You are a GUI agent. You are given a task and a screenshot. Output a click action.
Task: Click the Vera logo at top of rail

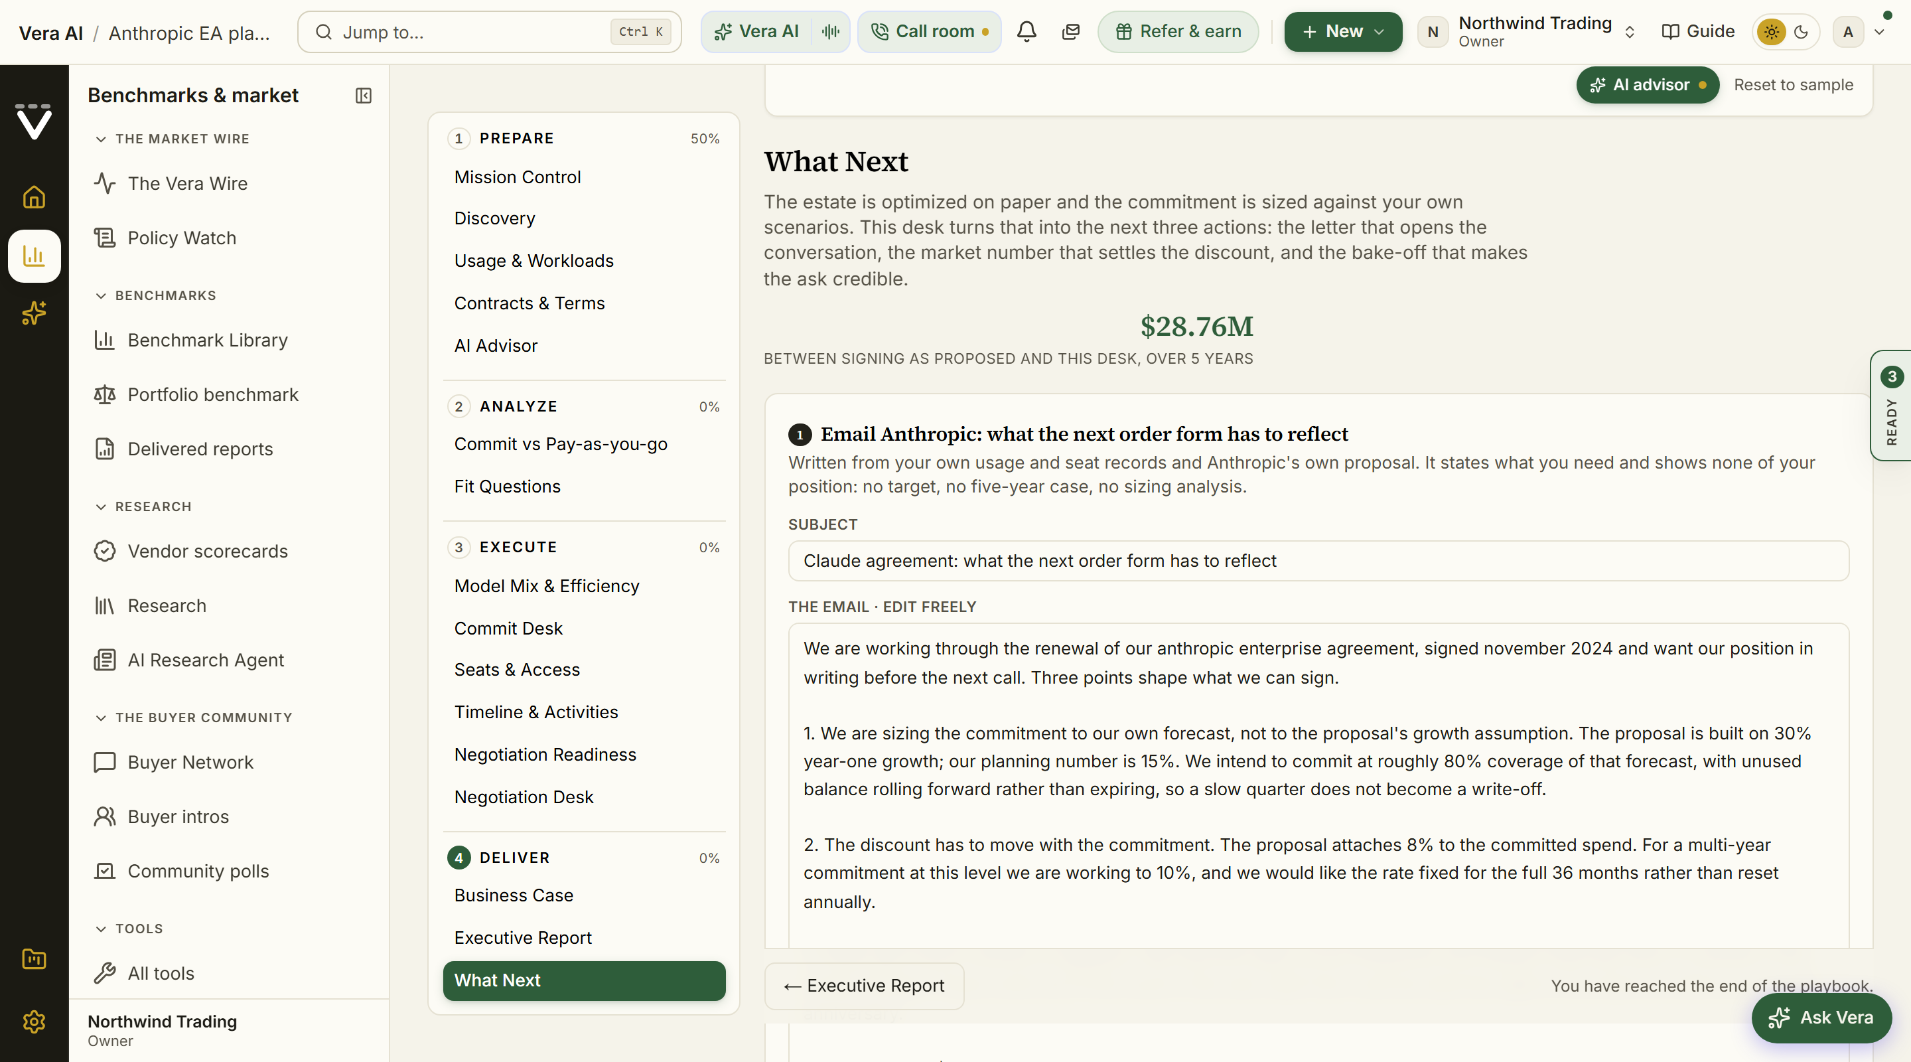point(34,121)
